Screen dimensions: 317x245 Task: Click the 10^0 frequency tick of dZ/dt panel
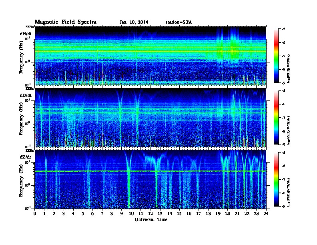pos(27,185)
